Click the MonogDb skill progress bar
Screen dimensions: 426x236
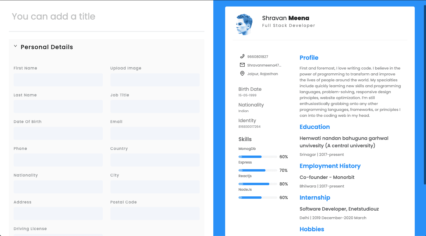click(x=258, y=157)
